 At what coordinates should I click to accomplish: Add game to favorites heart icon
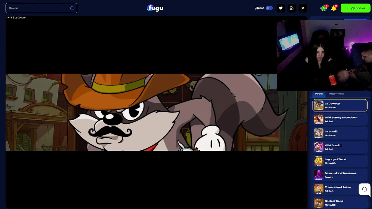coord(281,8)
